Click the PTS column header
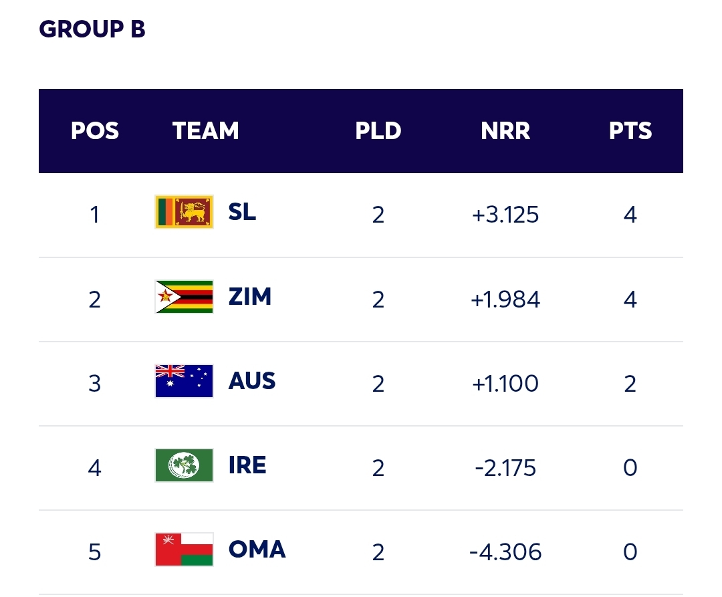The image size is (722, 597). (630, 131)
